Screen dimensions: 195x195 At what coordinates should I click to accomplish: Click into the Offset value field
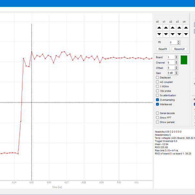(171, 68)
